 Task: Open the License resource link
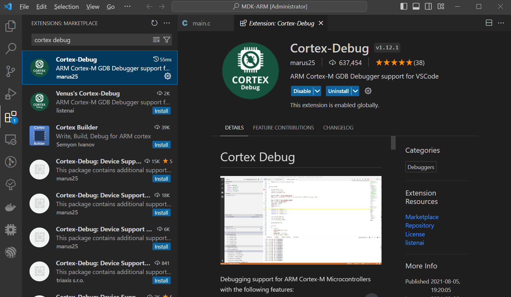point(415,234)
